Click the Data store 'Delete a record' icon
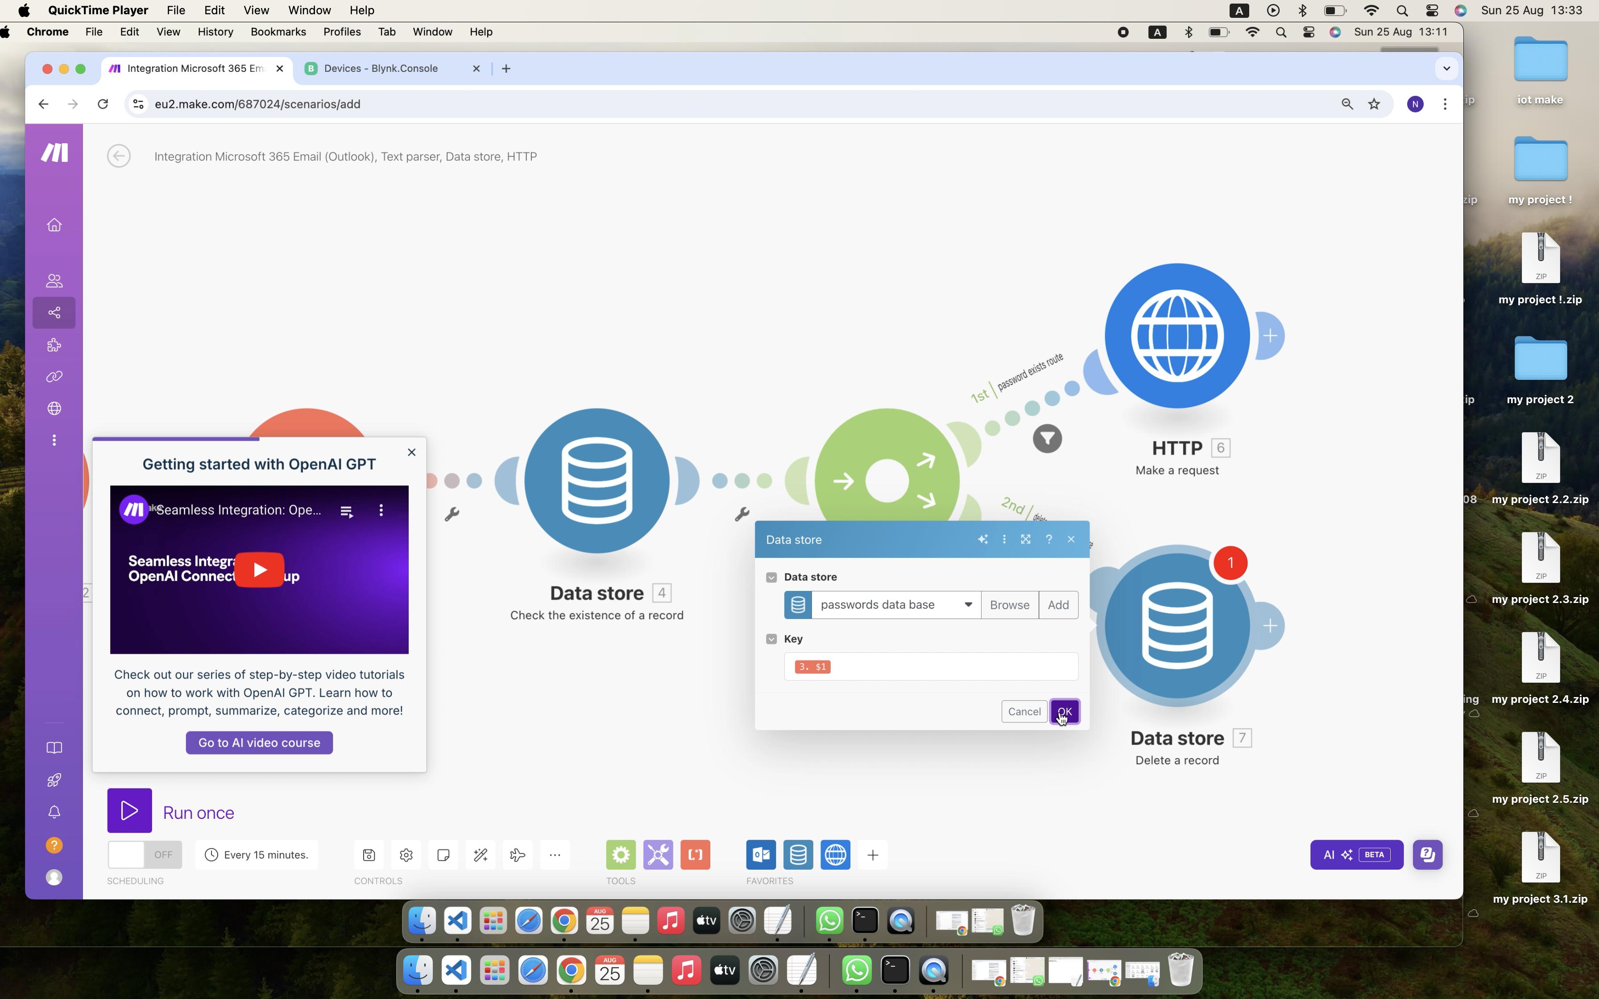The image size is (1599, 999). click(1176, 626)
